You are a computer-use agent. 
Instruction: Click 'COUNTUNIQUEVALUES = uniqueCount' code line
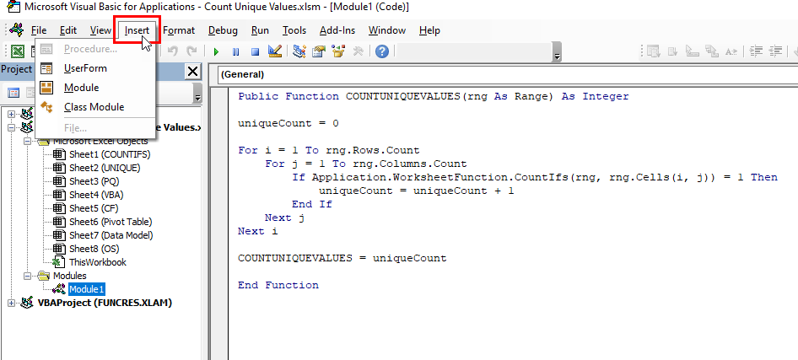pyautogui.click(x=342, y=258)
